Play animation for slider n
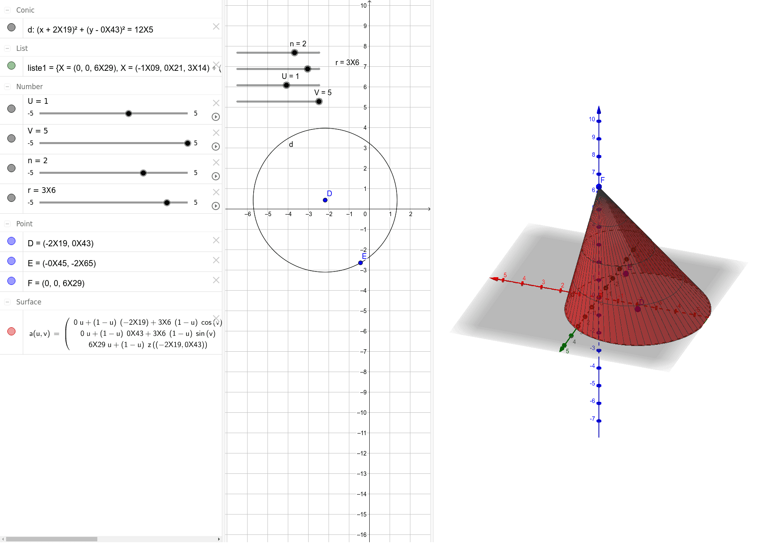The width and height of the screenshot is (765, 543). pos(216,176)
